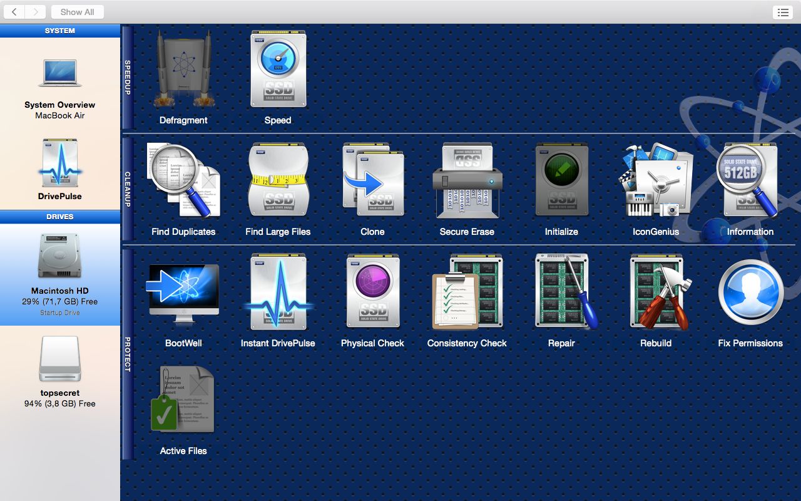Screen dimensions: 801x501
Task: Open Instant DrivePulse tool
Action: point(278,301)
